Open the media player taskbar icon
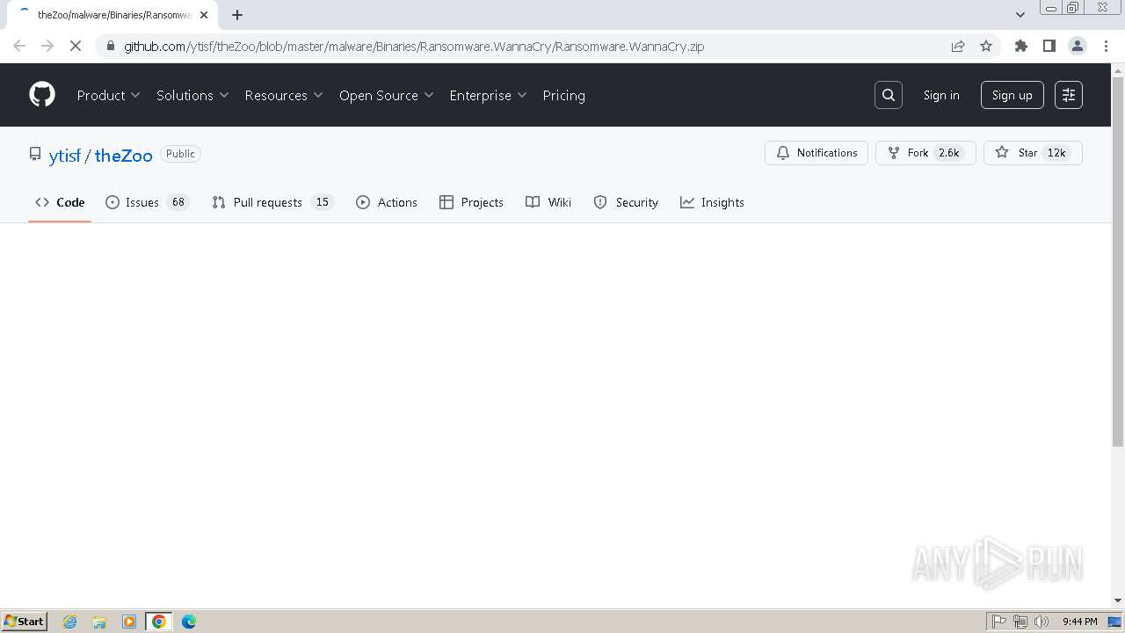The image size is (1125, 633). pos(129,622)
